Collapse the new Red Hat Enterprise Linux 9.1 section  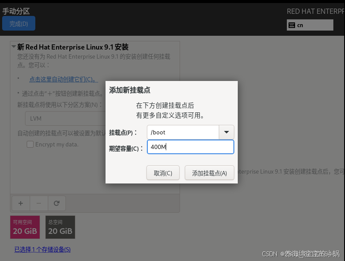click(14, 47)
